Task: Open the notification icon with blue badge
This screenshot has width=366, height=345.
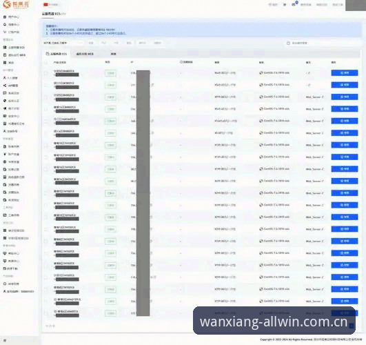Action: pyautogui.click(x=294, y=4)
